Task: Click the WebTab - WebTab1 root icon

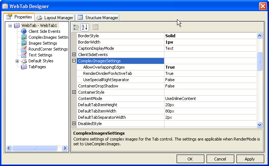Action: 17,25
